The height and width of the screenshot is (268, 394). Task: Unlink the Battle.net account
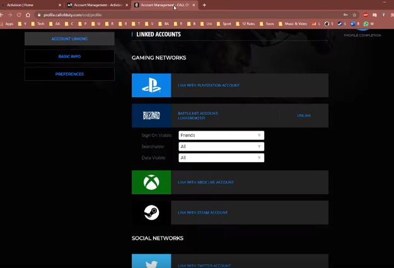click(x=304, y=115)
